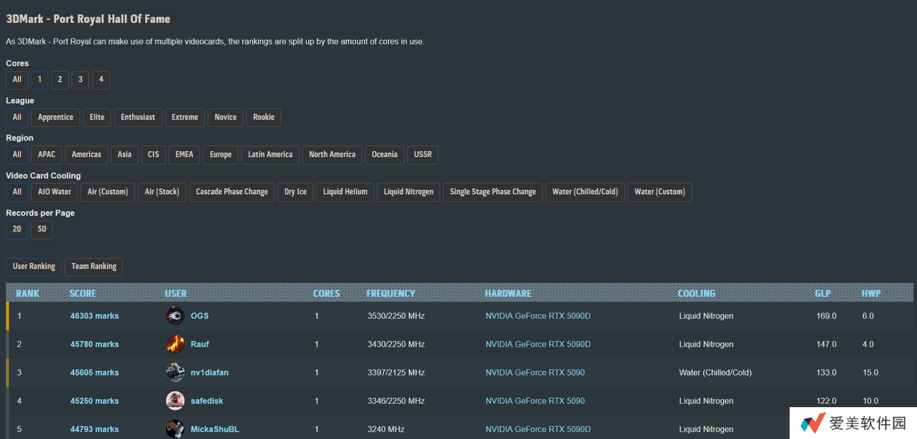The height and width of the screenshot is (439, 917).
Task: Open RTX 5090D hardware link in rank 1 row
Action: tap(538, 316)
